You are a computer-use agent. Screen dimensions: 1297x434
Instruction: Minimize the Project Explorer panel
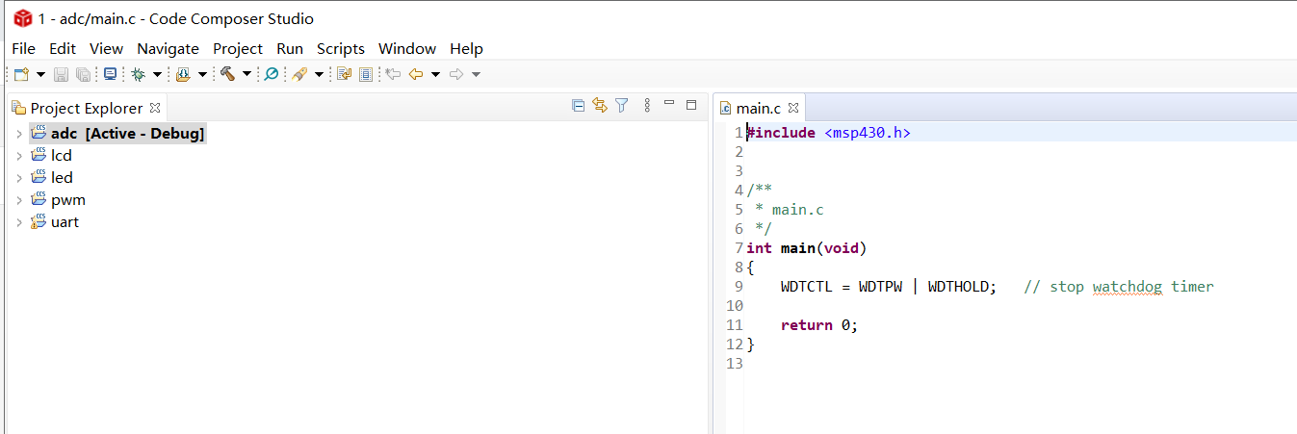click(669, 104)
